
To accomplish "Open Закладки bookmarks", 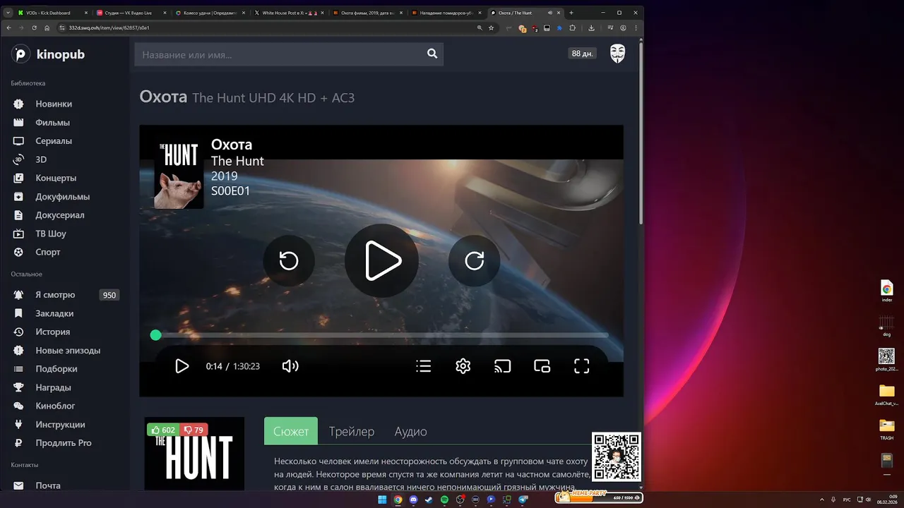I will tap(54, 313).
